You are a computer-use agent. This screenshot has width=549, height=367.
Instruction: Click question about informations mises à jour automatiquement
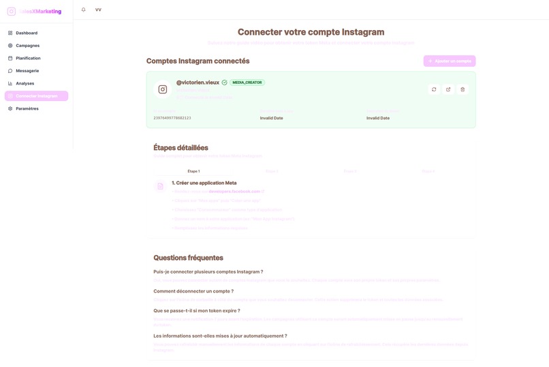point(220,336)
